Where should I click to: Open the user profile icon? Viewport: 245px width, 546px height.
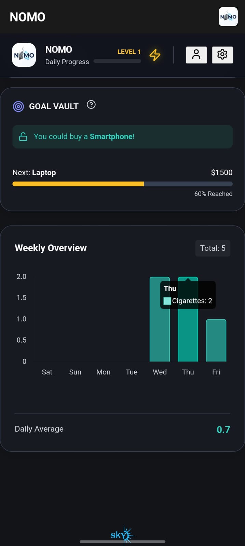[x=196, y=55]
